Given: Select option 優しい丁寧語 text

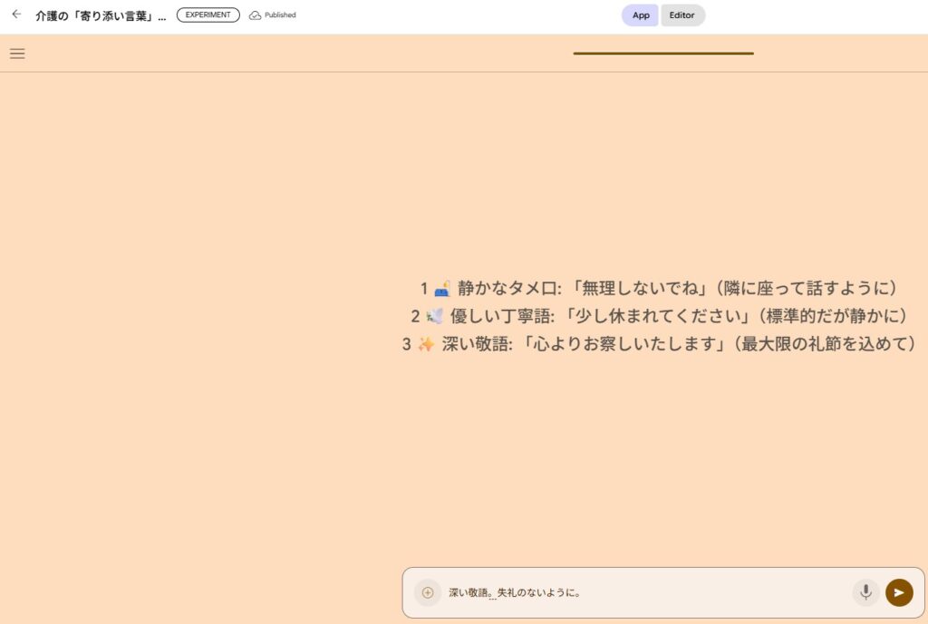Looking at the screenshot, I should pyautogui.click(x=497, y=316).
